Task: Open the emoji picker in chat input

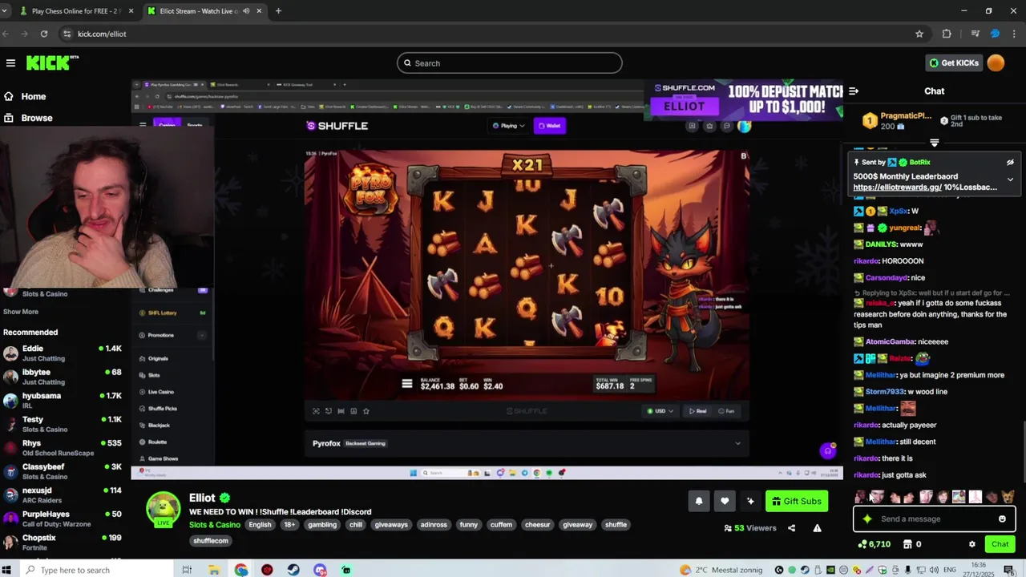Action: 1002,518
